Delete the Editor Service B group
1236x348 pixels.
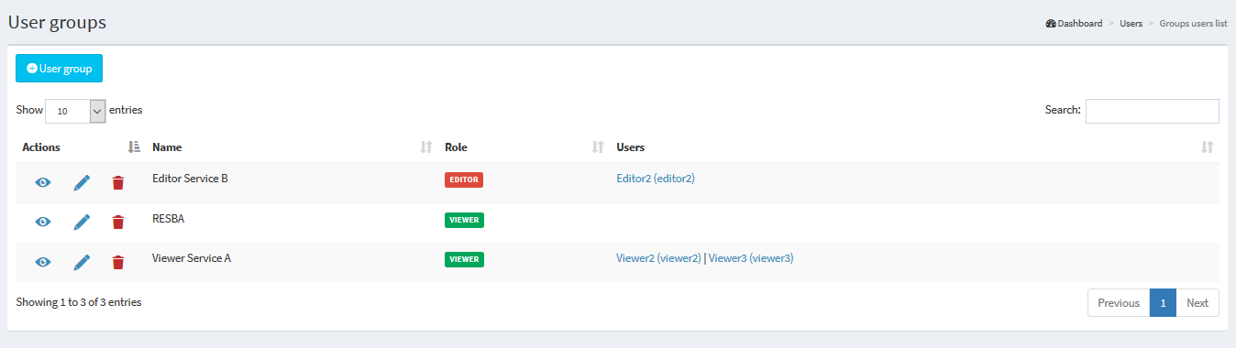[117, 183]
